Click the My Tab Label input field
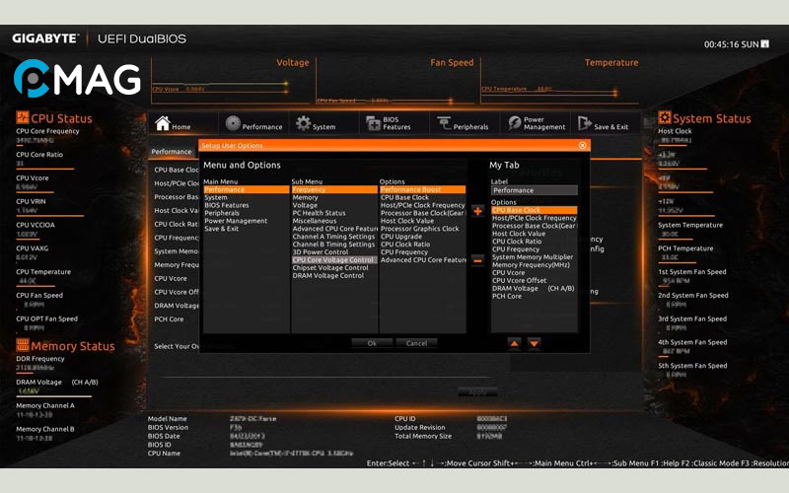Image resolution: width=789 pixels, height=493 pixels. click(534, 190)
